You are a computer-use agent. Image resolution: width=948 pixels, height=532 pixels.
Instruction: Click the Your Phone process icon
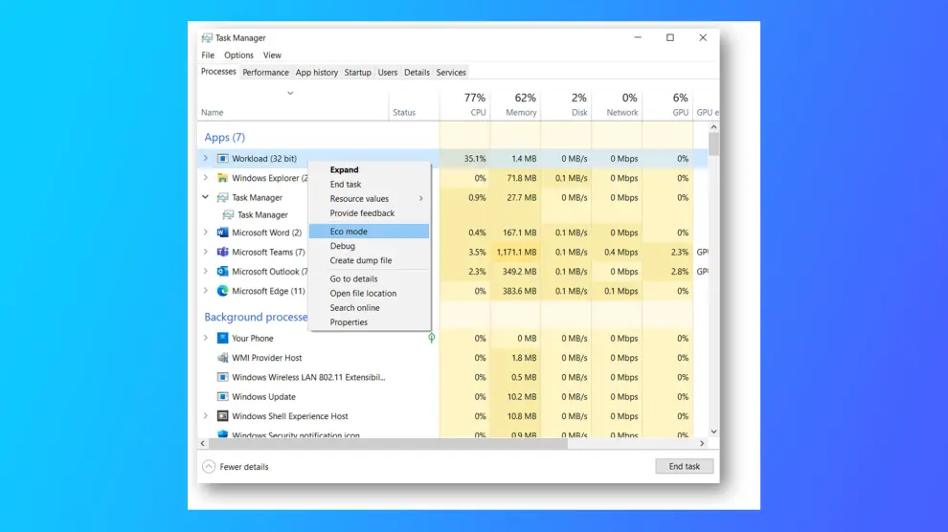[222, 338]
